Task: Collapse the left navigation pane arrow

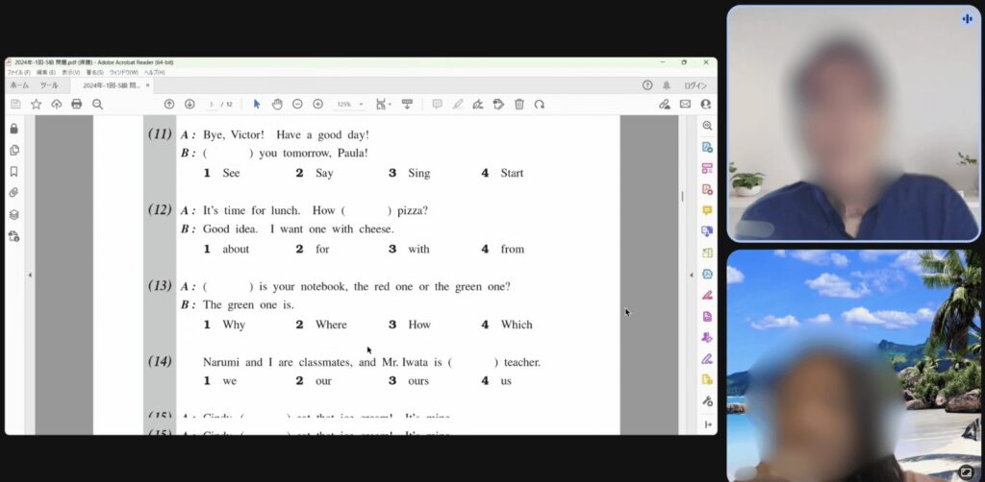Action: point(30,276)
